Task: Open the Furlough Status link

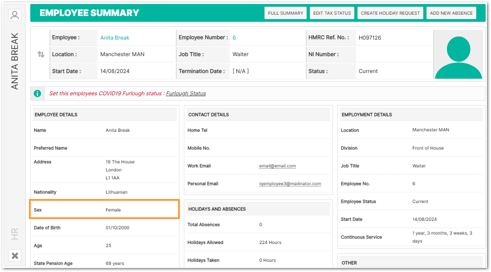Action: pos(186,93)
